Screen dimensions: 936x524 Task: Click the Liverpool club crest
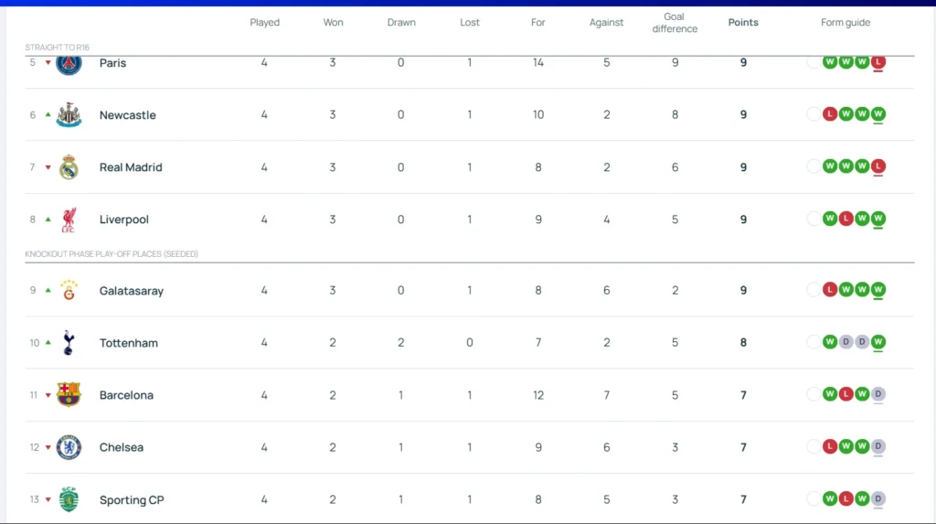coord(69,219)
